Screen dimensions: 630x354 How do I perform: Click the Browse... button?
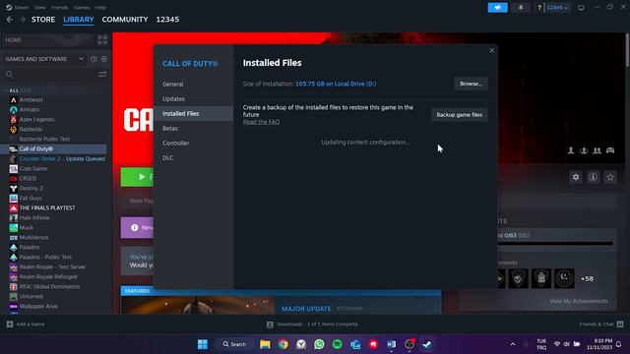tap(471, 84)
